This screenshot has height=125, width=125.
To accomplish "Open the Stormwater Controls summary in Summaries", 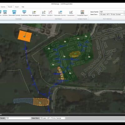I will 14,13.
